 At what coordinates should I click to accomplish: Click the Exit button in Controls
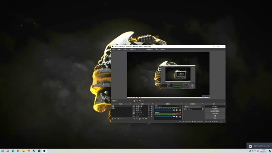[x=215, y=118]
